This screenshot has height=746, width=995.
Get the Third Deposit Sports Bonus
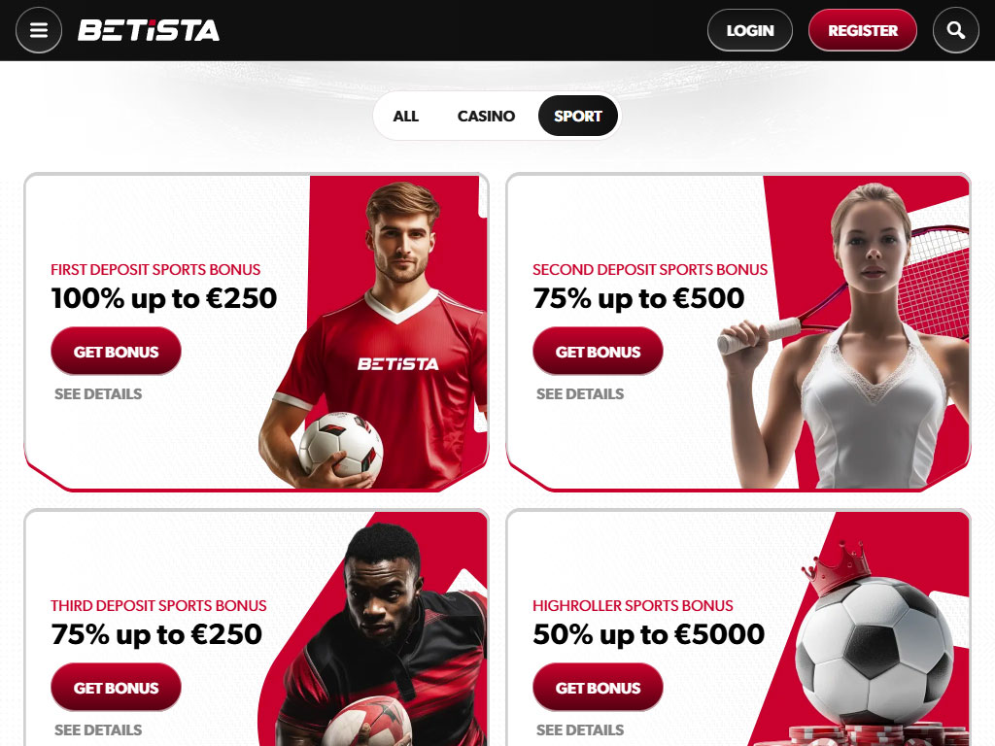(117, 687)
